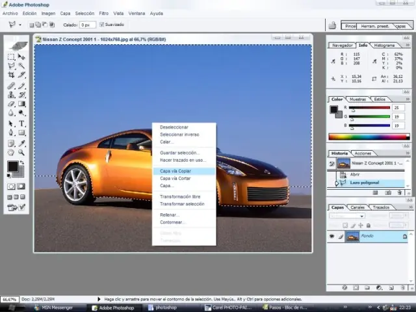The width and height of the screenshot is (416, 312).
Task: Select the Polygonal Lasso tool in toolbox
Action: [11, 66]
